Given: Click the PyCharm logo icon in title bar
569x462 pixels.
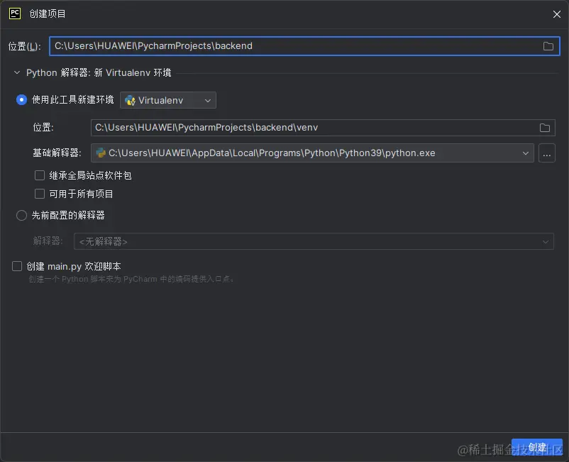Looking at the screenshot, I should click(15, 13).
